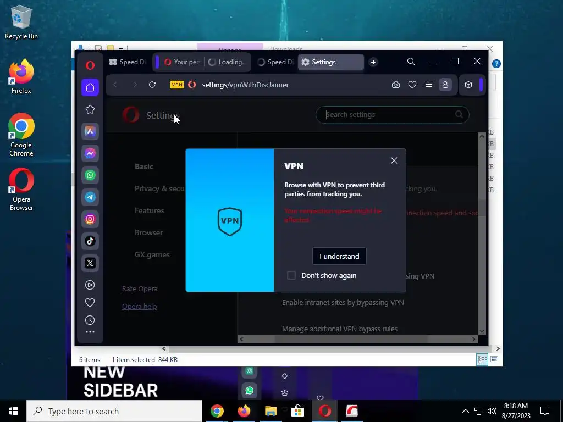
Task: Click the address bar URL text
Action: point(245,85)
